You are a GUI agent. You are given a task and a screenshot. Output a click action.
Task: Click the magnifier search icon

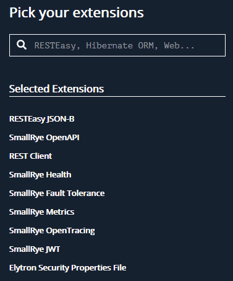(22, 45)
